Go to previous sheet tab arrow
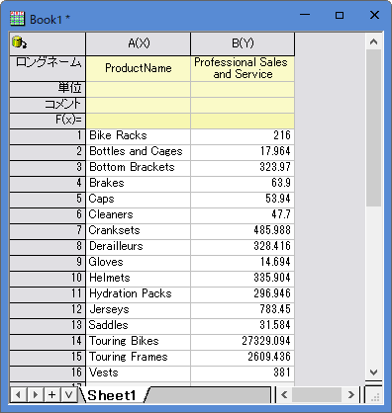This screenshot has height=413, width=392. [18, 394]
